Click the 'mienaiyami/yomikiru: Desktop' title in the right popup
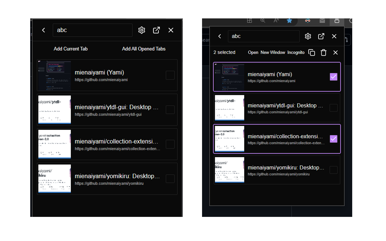 click(x=286, y=167)
